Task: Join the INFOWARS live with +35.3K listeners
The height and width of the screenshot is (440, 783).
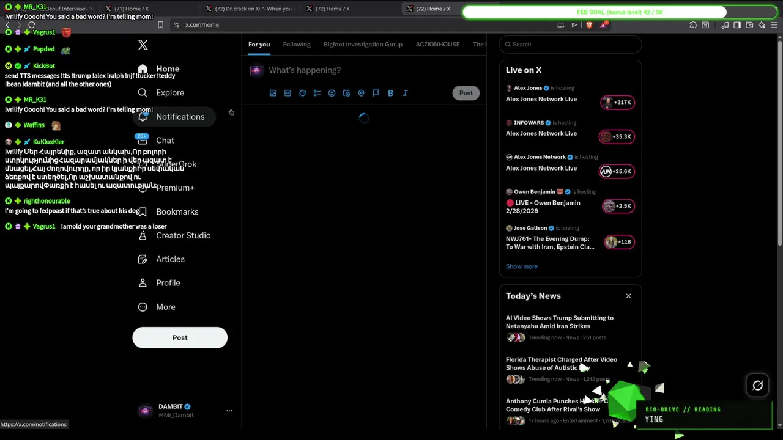Action: pyautogui.click(x=617, y=136)
